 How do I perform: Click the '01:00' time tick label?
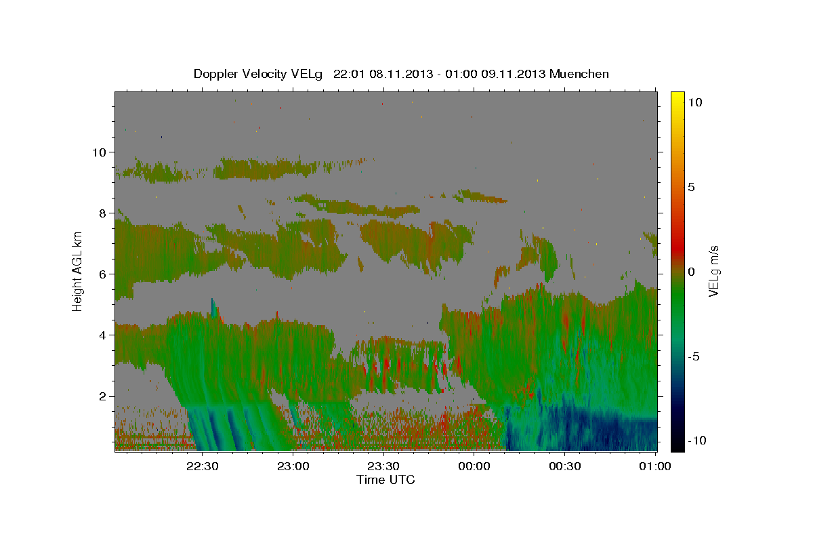pos(655,466)
